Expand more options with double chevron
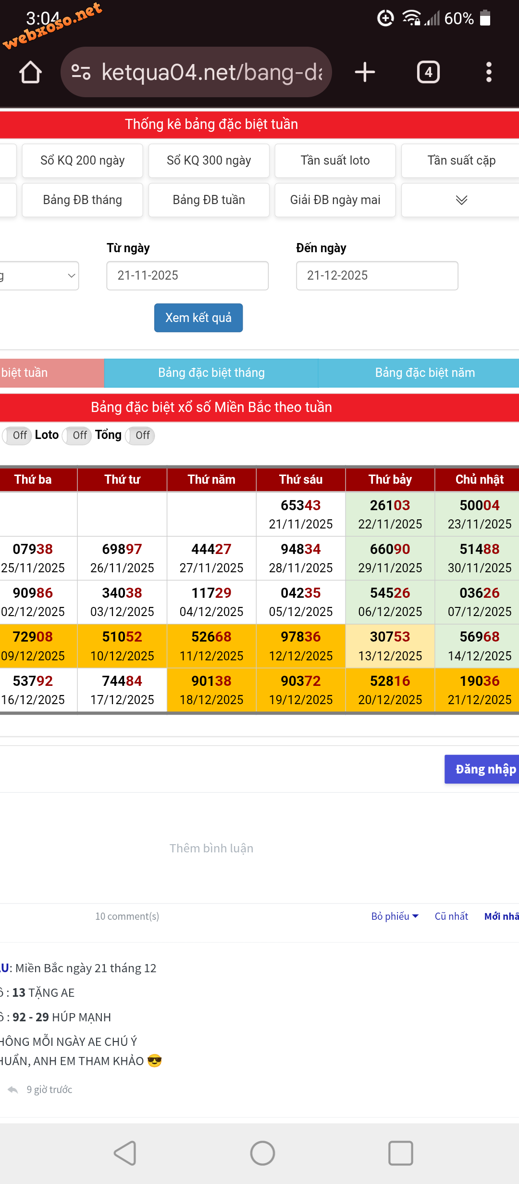This screenshot has width=519, height=1184. pos(461,200)
